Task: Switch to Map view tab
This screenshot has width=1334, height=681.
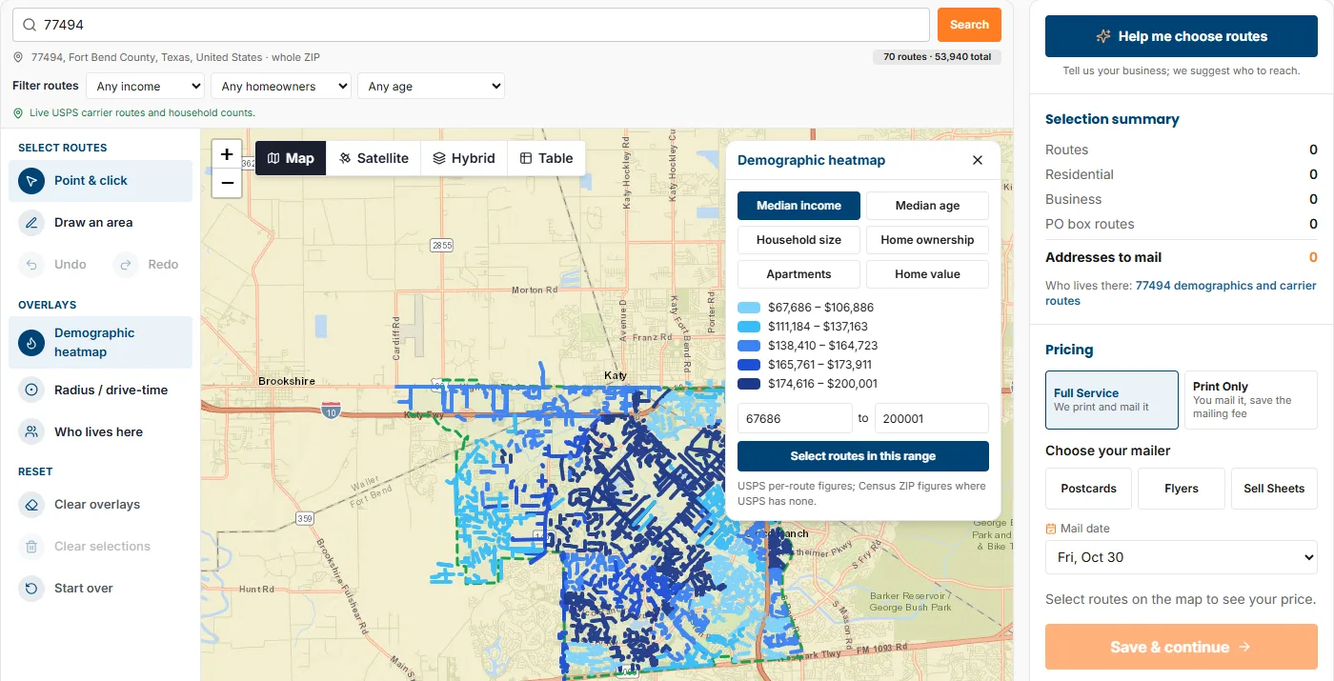Action: click(x=291, y=158)
